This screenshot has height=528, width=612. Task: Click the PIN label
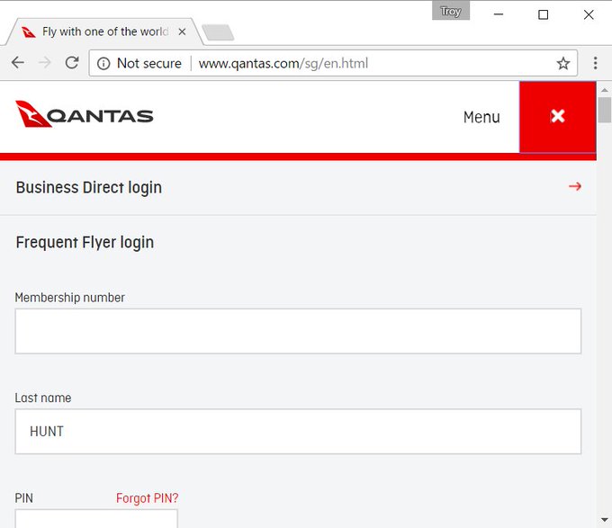(x=23, y=498)
